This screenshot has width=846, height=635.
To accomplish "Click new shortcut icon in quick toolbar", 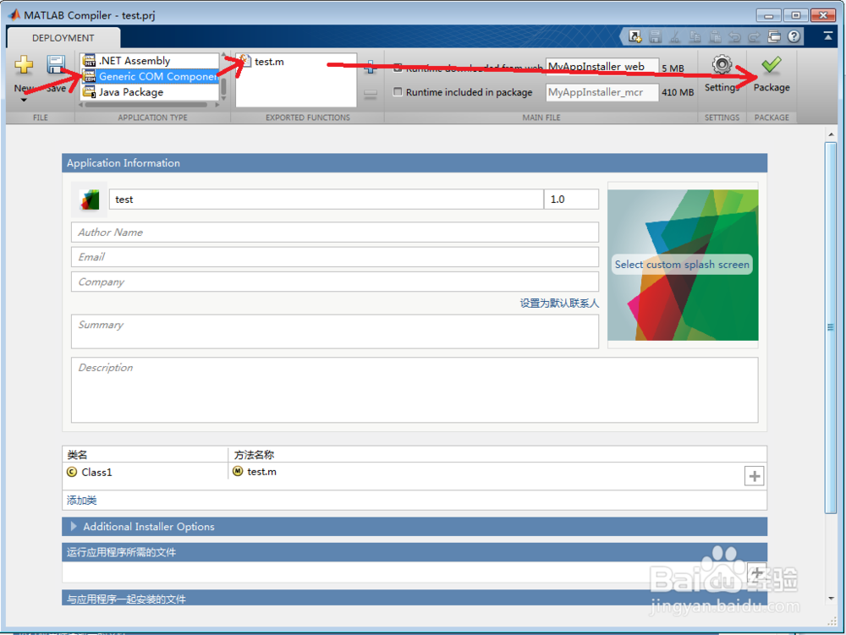I will 635,36.
